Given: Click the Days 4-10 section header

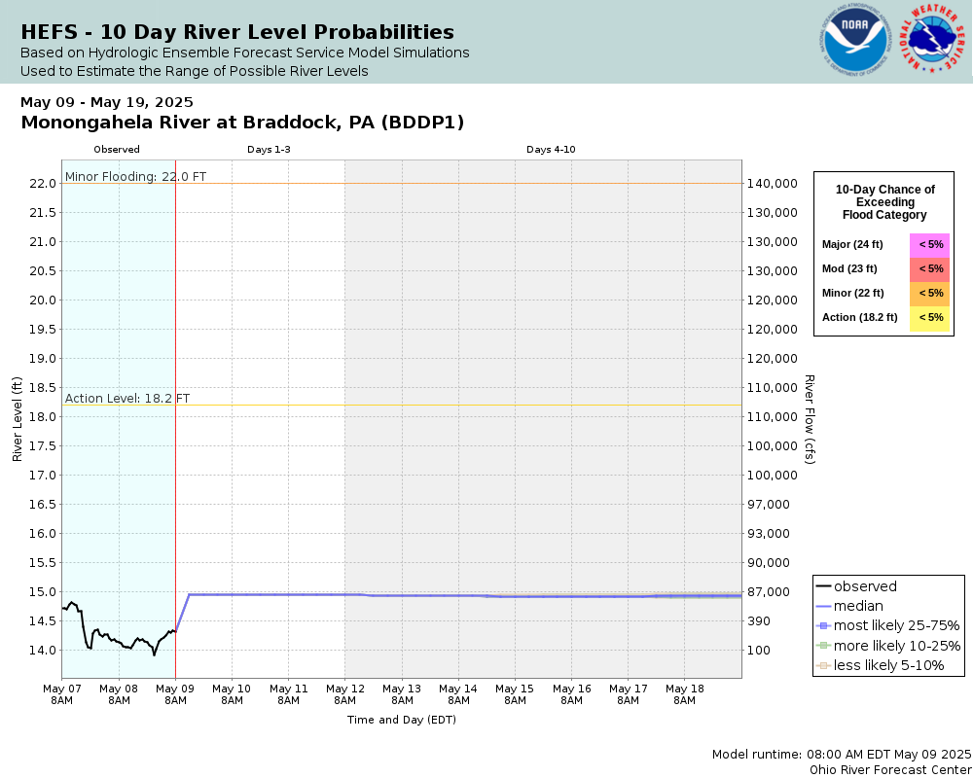Looking at the screenshot, I should click(551, 150).
